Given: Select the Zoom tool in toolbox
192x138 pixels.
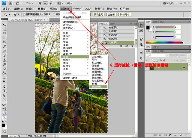Looking at the screenshot, I should (x=4, y=118).
